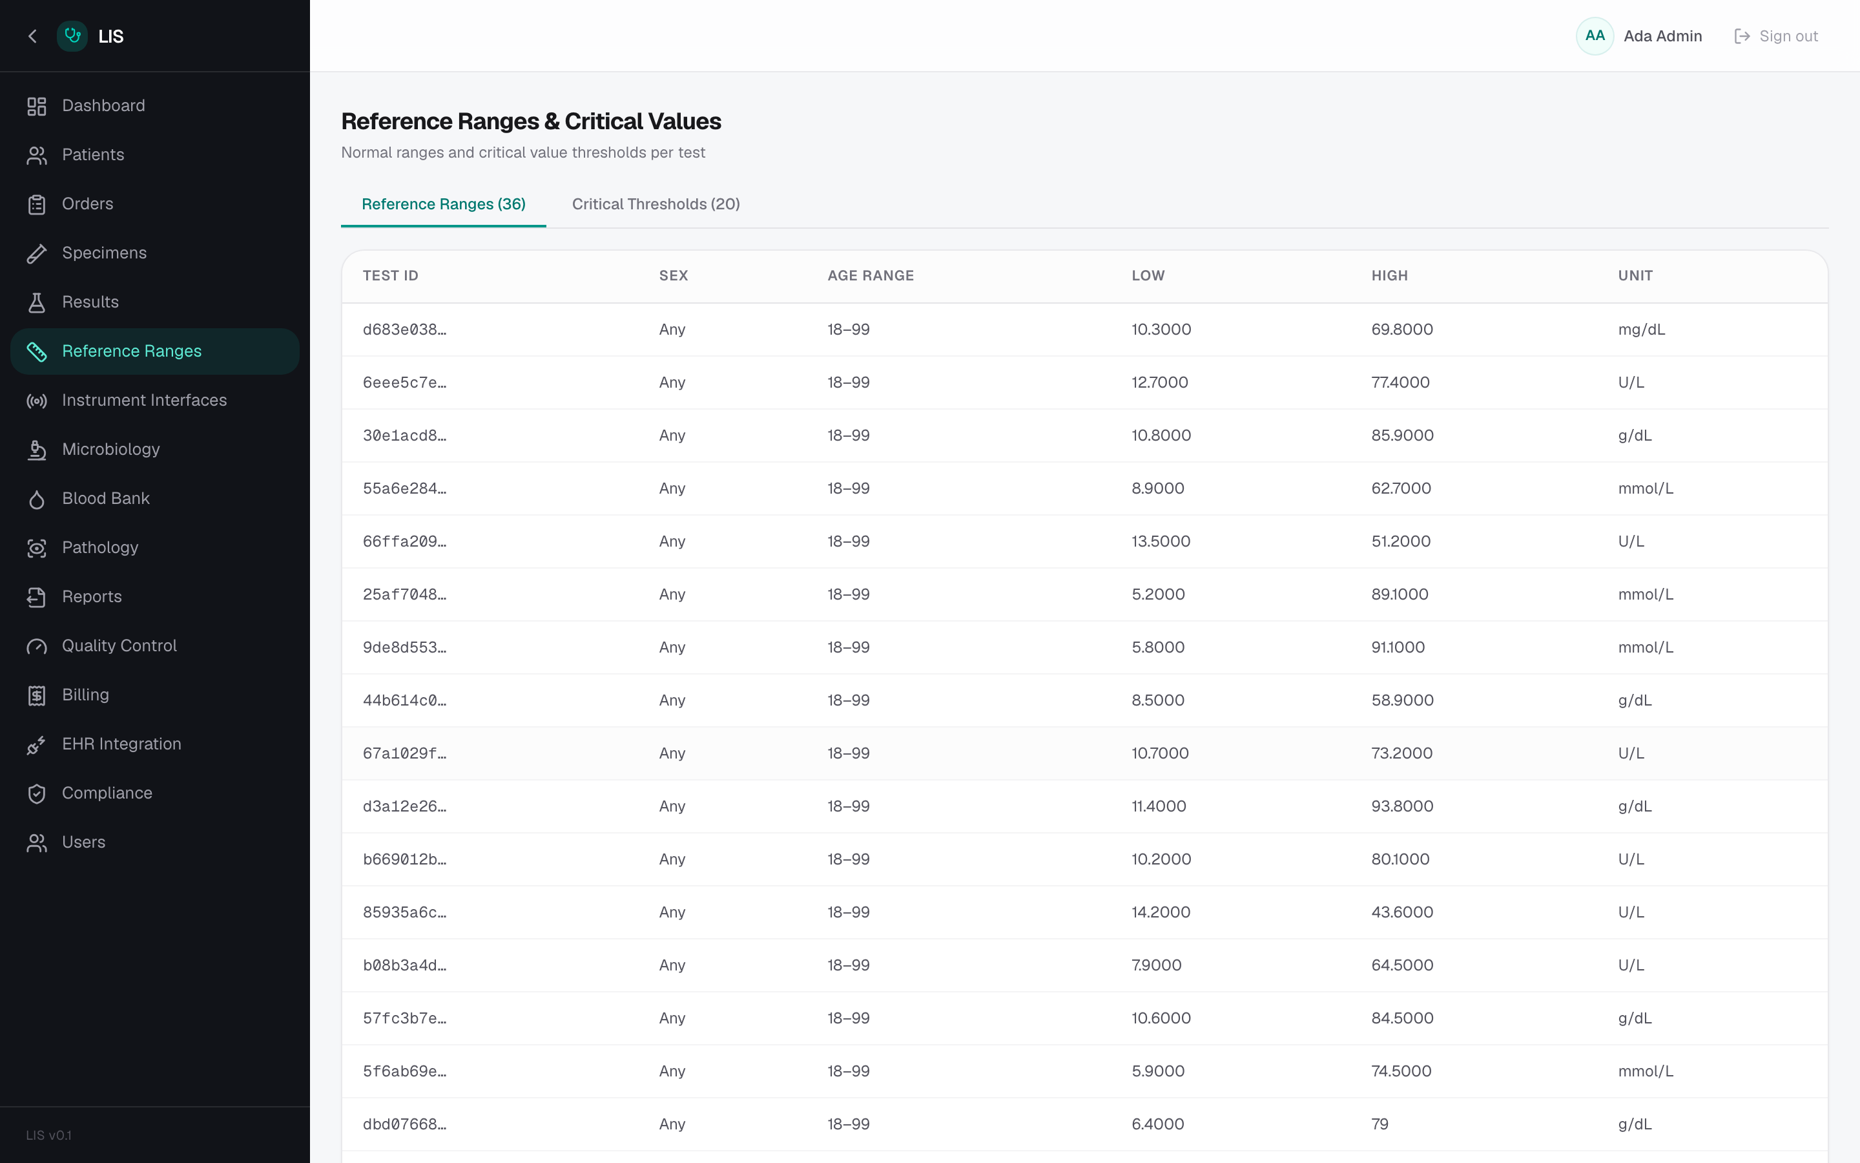Click high value 51.2000

point(1400,541)
